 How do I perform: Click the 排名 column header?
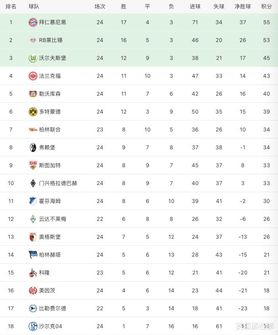11,7
